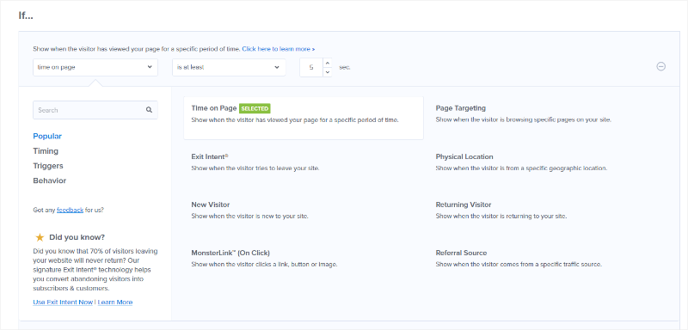Open 'Click here to learn more' link
The width and height of the screenshot is (688, 330).
coord(278,49)
